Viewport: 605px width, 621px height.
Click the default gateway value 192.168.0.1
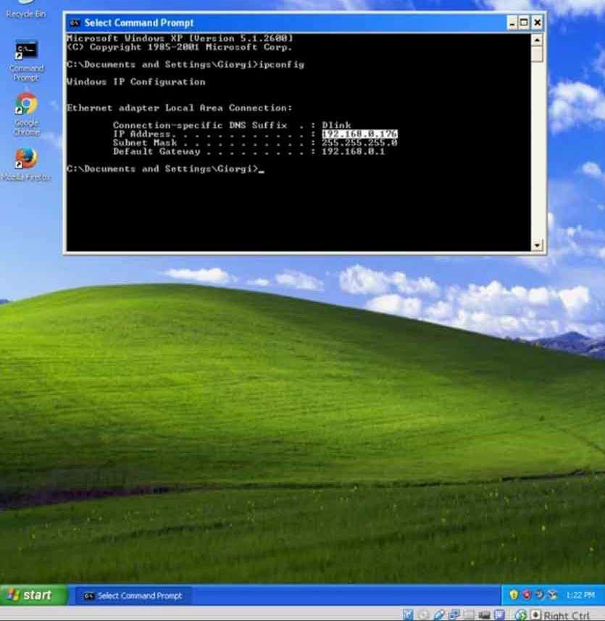click(353, 151)
